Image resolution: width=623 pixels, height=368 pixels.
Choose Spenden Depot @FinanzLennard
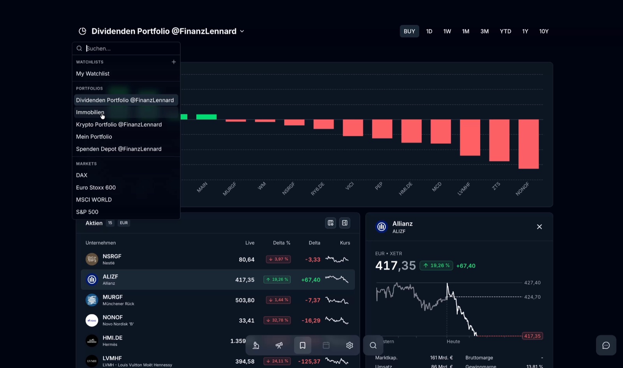pyautogui.click(x=126, y=149)
